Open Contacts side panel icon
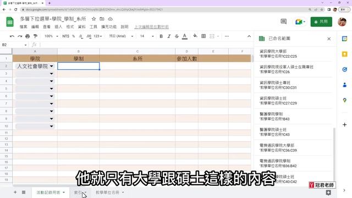352x198 pixels. (345, 85)
